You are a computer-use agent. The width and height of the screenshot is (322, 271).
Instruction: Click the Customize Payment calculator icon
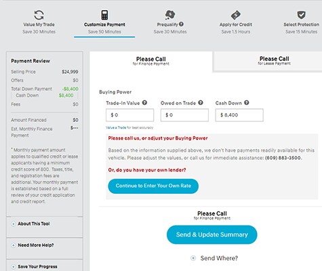(x=104, y=15)
